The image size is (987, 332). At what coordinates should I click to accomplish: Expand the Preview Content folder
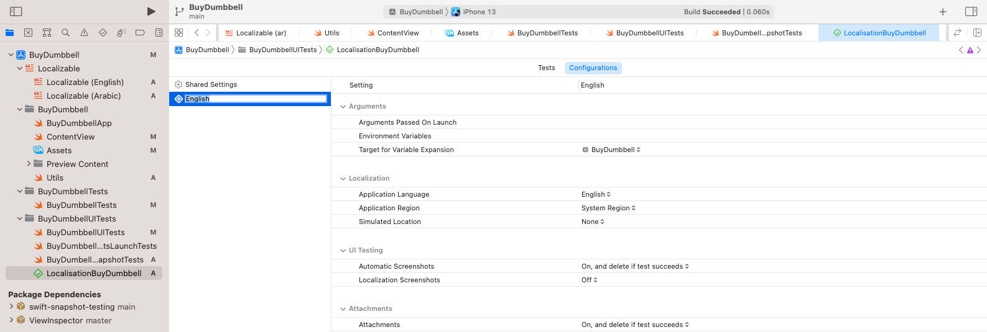tap(29, 164)
